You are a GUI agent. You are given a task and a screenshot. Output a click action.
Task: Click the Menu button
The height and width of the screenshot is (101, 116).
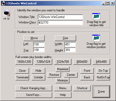63,88
